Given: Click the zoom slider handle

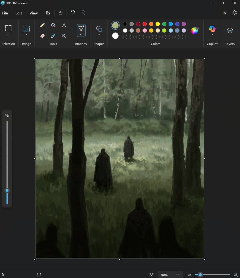Looking at the screenshot, I should (200, 275).
